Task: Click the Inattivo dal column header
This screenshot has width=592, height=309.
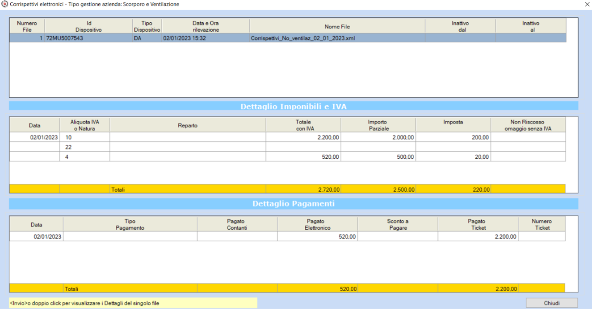Action: (460, 26)
